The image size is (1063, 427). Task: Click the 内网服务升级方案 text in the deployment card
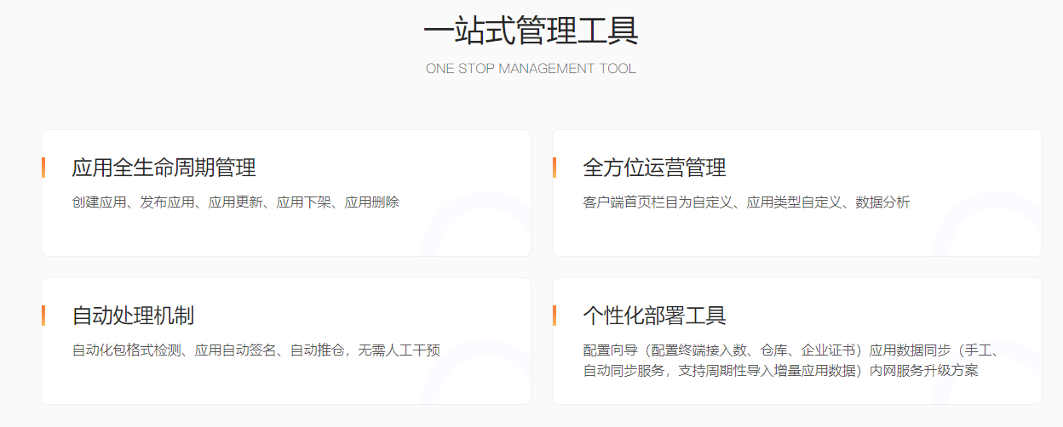pos(923,371)
